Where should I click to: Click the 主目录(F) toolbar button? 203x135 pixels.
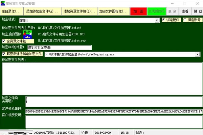11,11
